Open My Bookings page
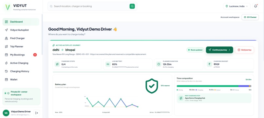The height and width of the screenshot is (118, 264). (21, 55)
